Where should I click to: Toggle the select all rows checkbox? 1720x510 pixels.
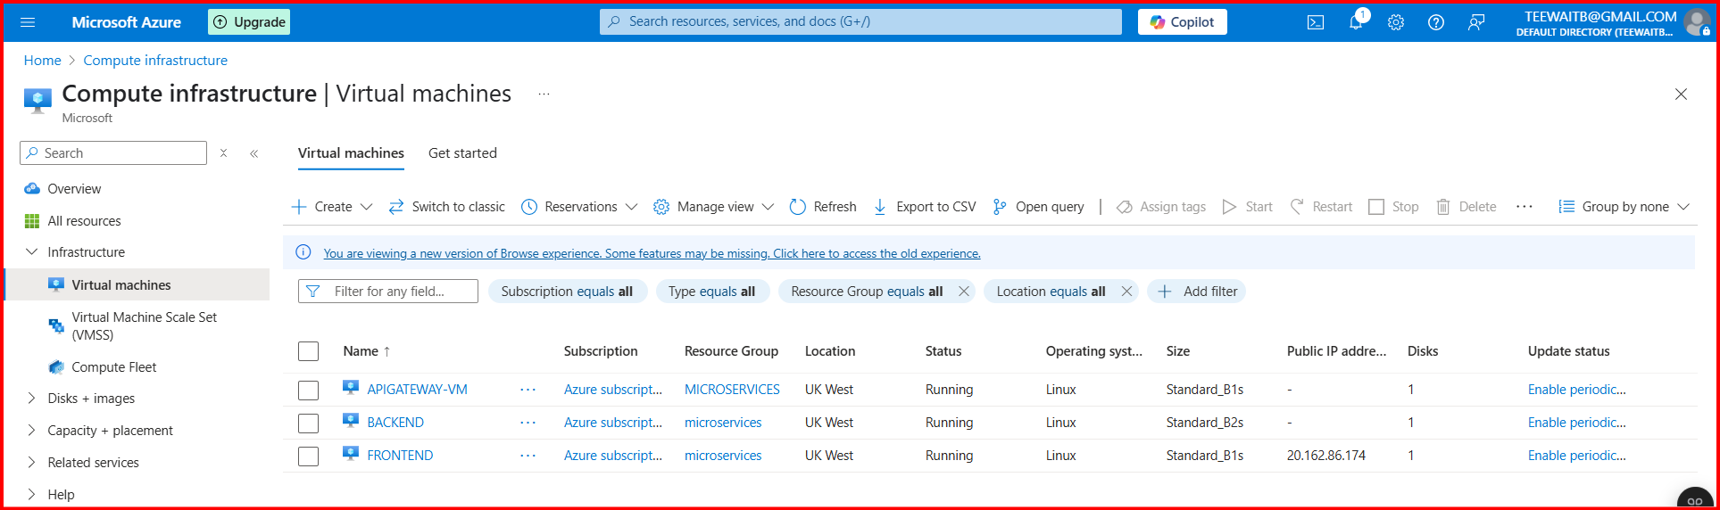[309, 351]
